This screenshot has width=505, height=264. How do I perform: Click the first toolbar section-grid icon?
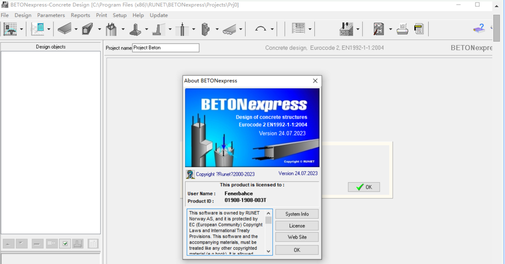coord(10,29)
